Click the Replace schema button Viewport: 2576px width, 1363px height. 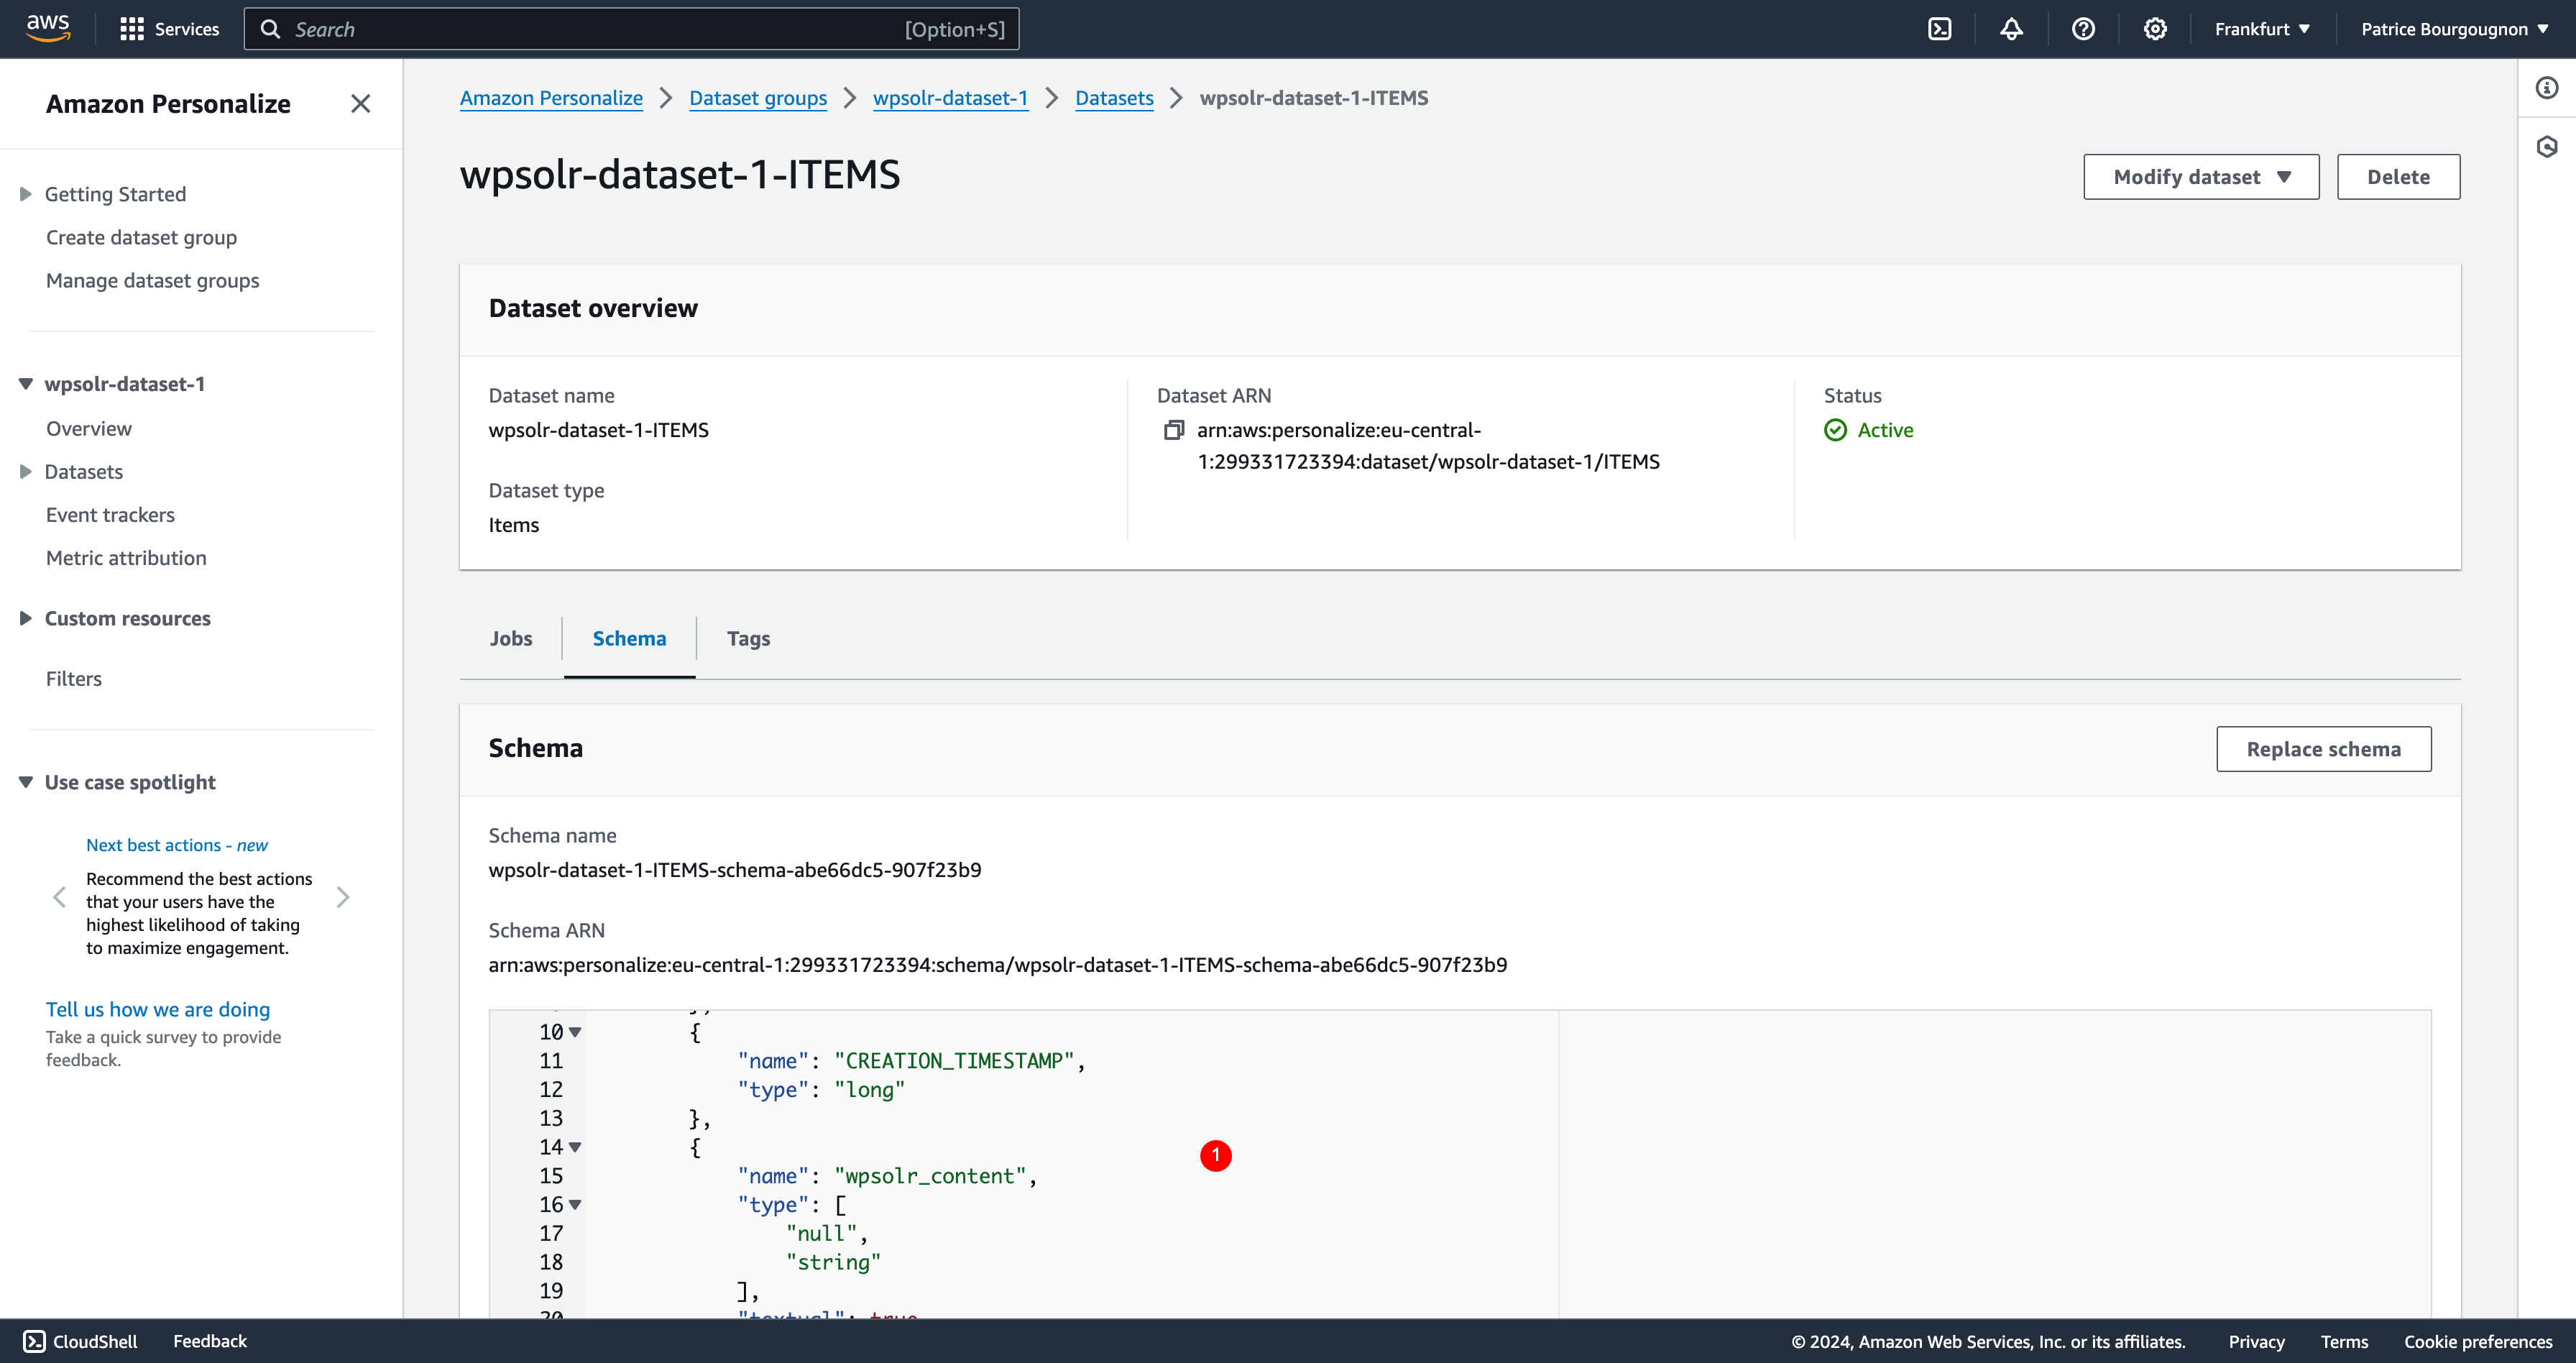(x=2323, y=749)
